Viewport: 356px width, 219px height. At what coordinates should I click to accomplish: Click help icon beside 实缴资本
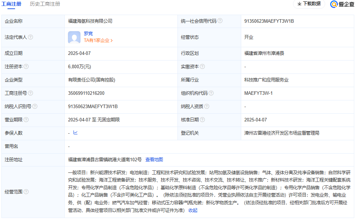pos(202,66)
